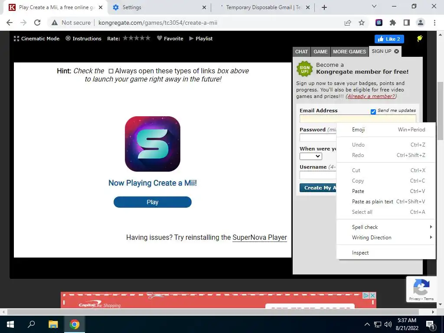This screenshot has width=444, height=333.
Task: Show hidden system tray icons
Action: click(x=367, y=324)
